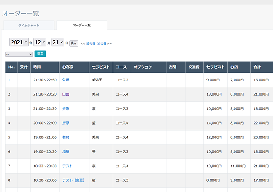273x192 pixels.
Task: Click total 16,000円 in row 1
Action: coord(261,80)
